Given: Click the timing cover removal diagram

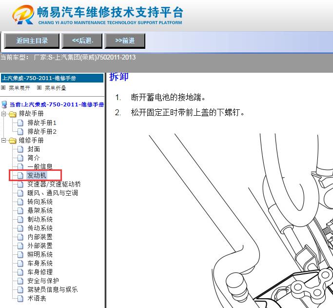Looking at the screenshot, I should tap(241, 221).
